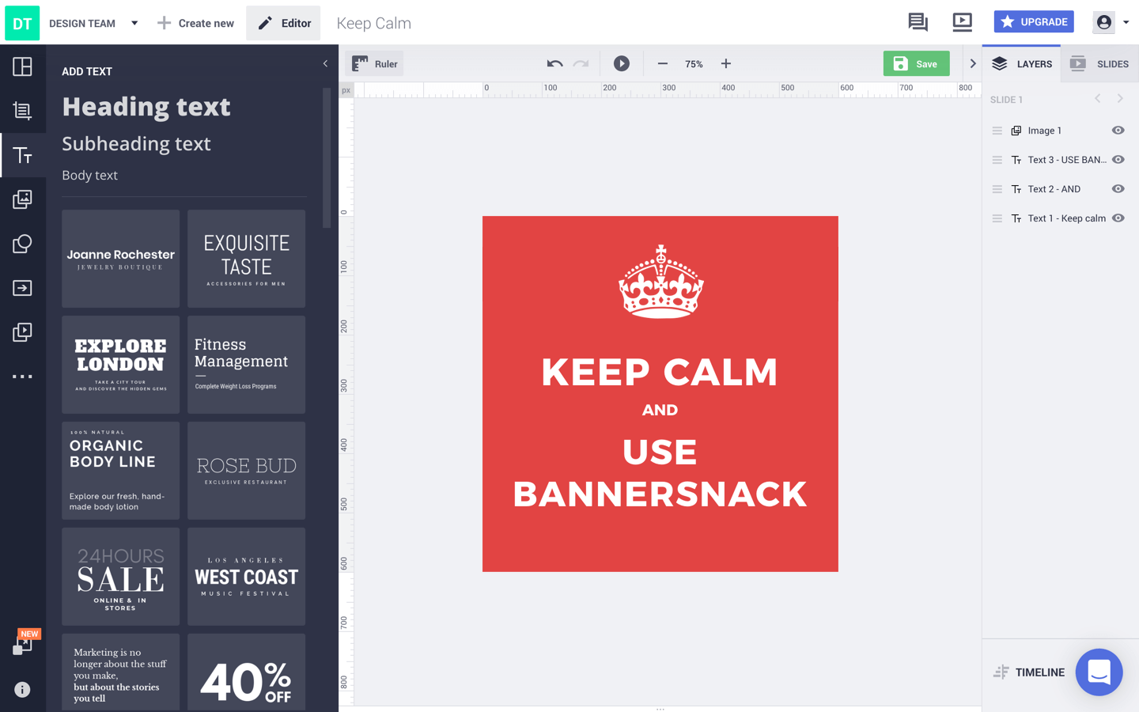Play the animation preview
The width and height of the screenshot is (1139, 712).
click(622, 64)
